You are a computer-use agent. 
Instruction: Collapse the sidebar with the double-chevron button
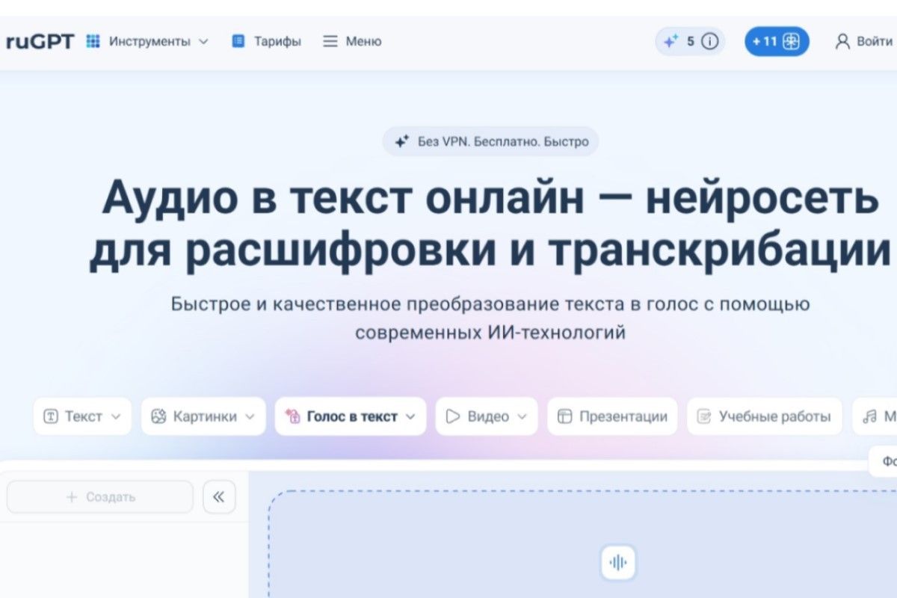[218, 496]
